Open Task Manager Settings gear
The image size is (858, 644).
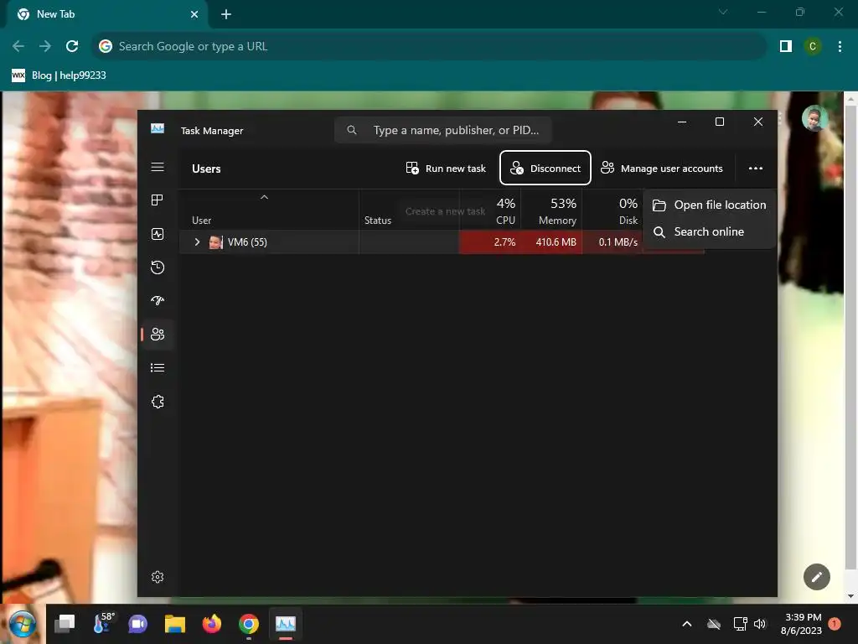[x=158, y=577]
